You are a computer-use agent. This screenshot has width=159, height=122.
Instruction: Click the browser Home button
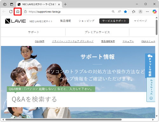tap(17, 12)
